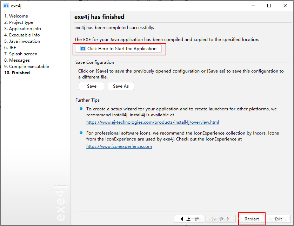Click Save As button

click(121, 86)
